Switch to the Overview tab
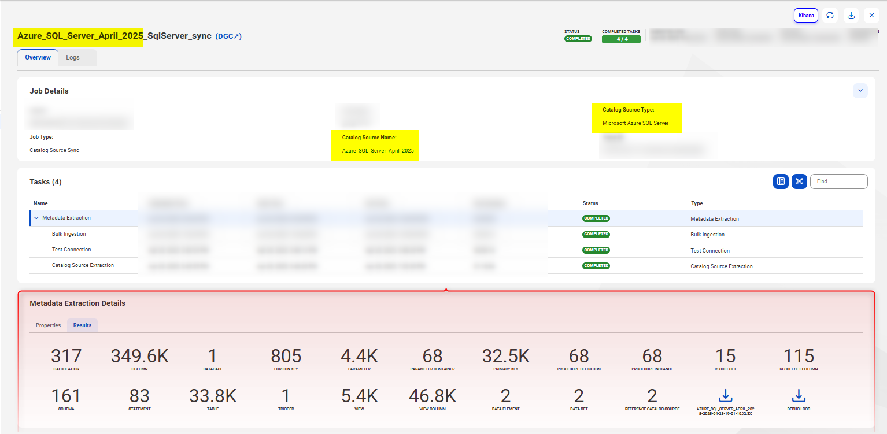The height and width of the screenshot is (434, 887). click(x=38, y=58)
